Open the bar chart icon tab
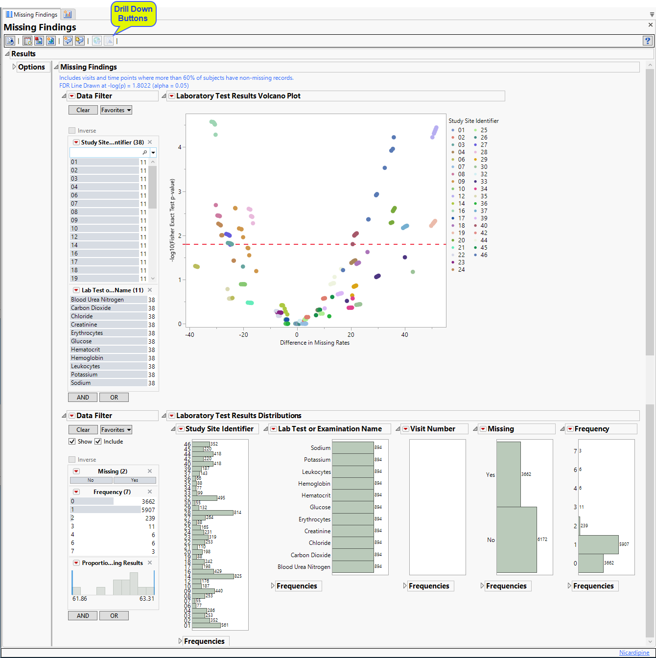Viewport: 656px width, 658px height. coord(68,15)
